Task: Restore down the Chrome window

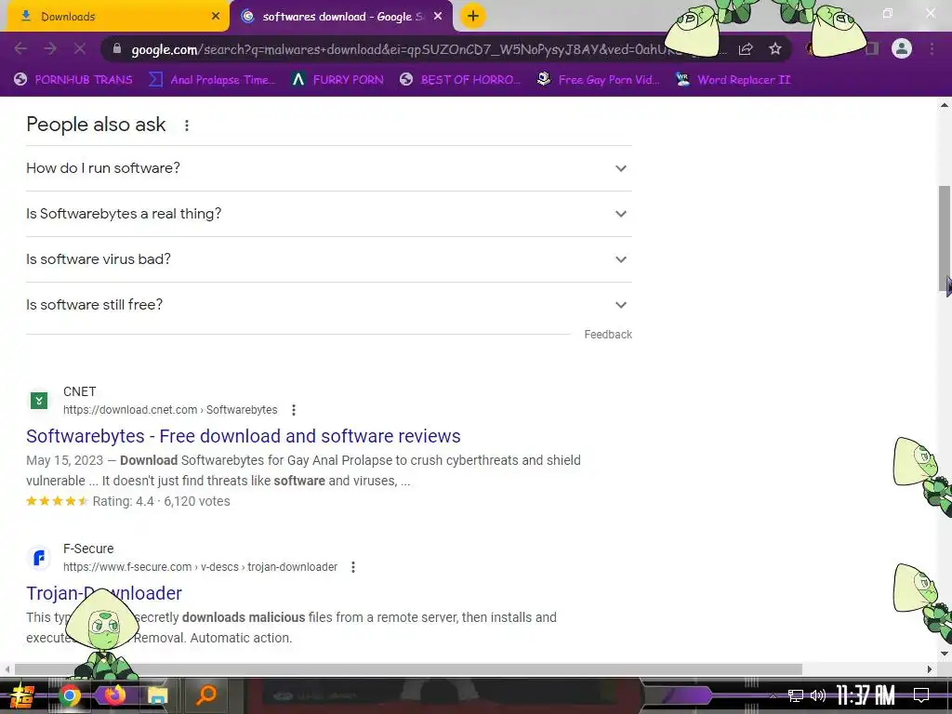Action: pyautogui.click(x=888, y=13)
